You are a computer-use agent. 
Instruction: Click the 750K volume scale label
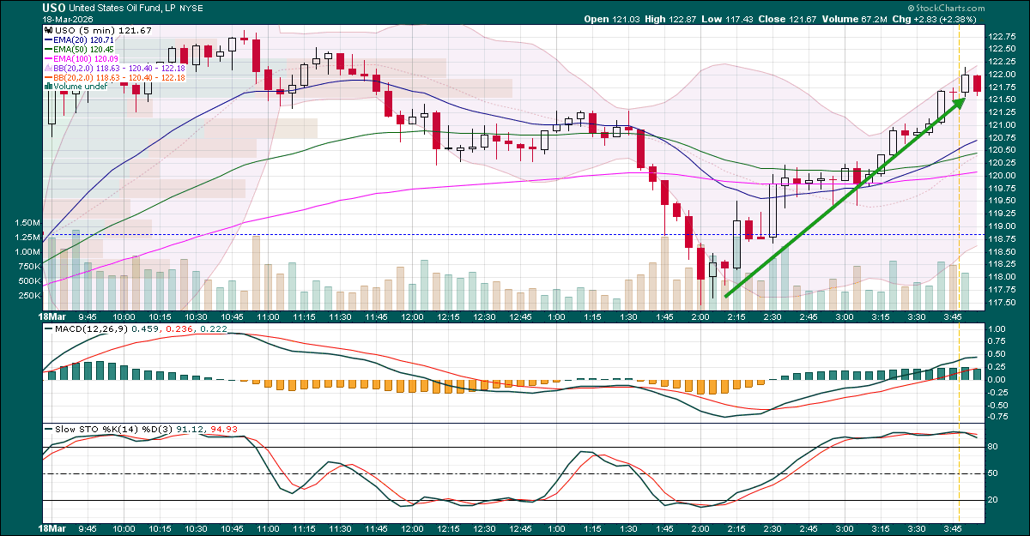[27, 266]
